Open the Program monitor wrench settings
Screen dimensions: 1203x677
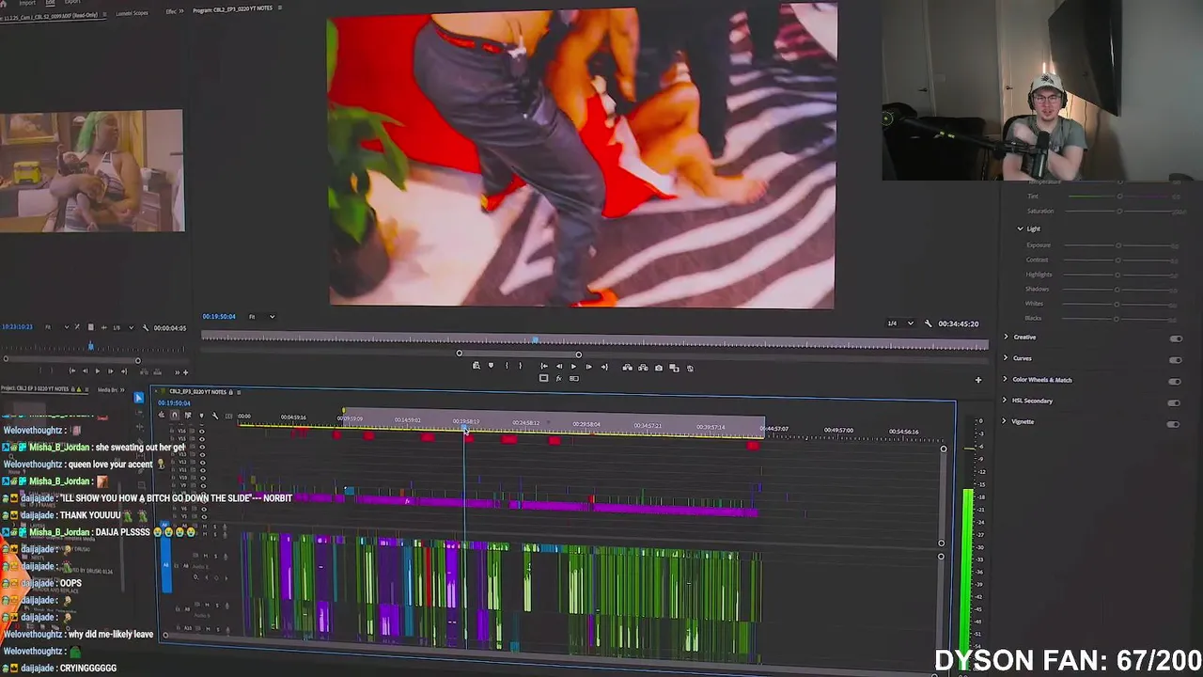[x=929, y=323]
